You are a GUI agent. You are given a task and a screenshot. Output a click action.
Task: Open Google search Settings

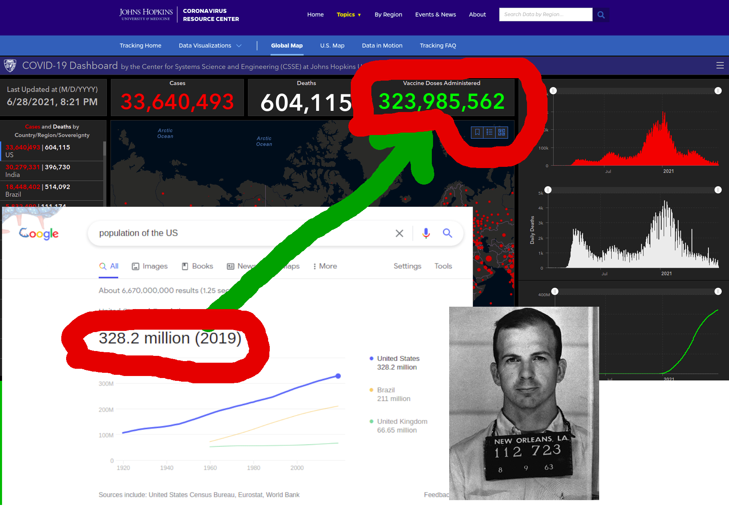(407, 266)
